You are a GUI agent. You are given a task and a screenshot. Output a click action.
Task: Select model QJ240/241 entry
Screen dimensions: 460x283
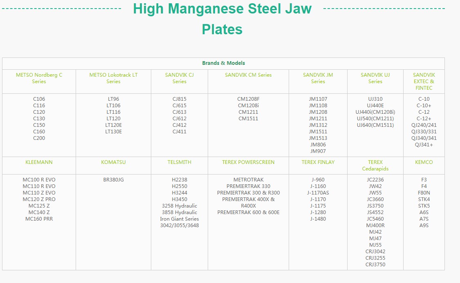pos(424,125)
